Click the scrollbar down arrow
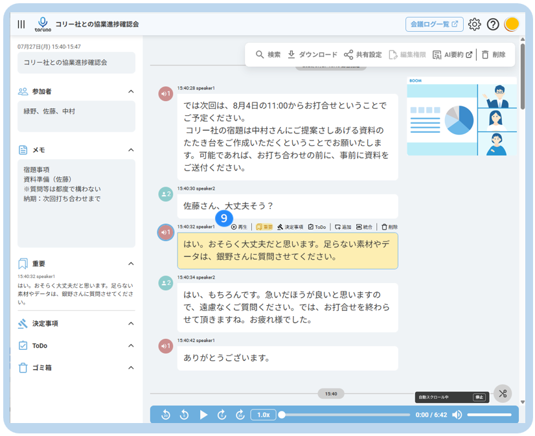This screenshot has width=535, height=436. pos(523,402)
